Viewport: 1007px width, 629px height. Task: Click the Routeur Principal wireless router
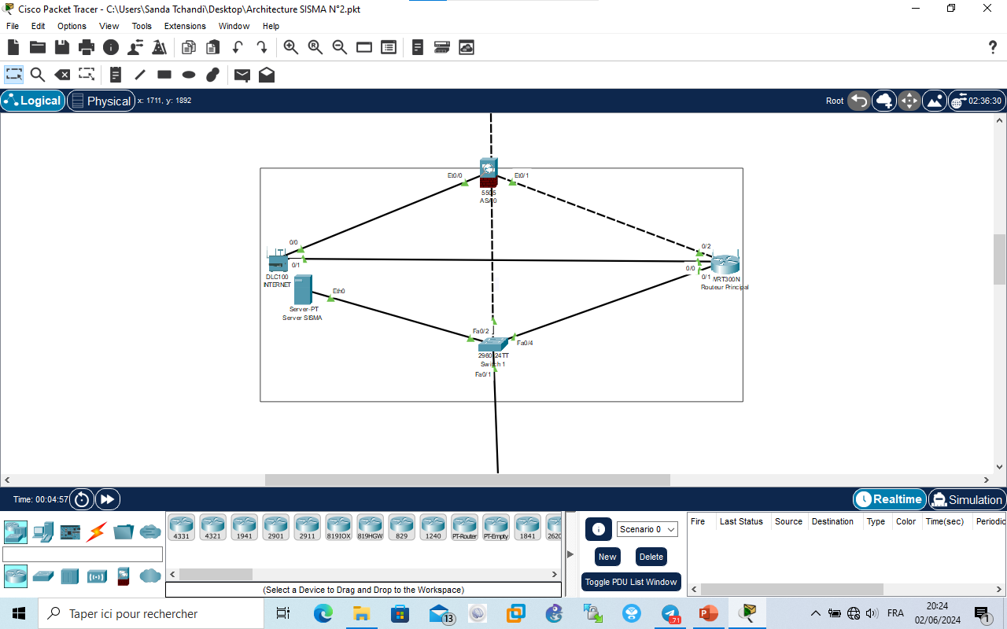click(725, 264)
